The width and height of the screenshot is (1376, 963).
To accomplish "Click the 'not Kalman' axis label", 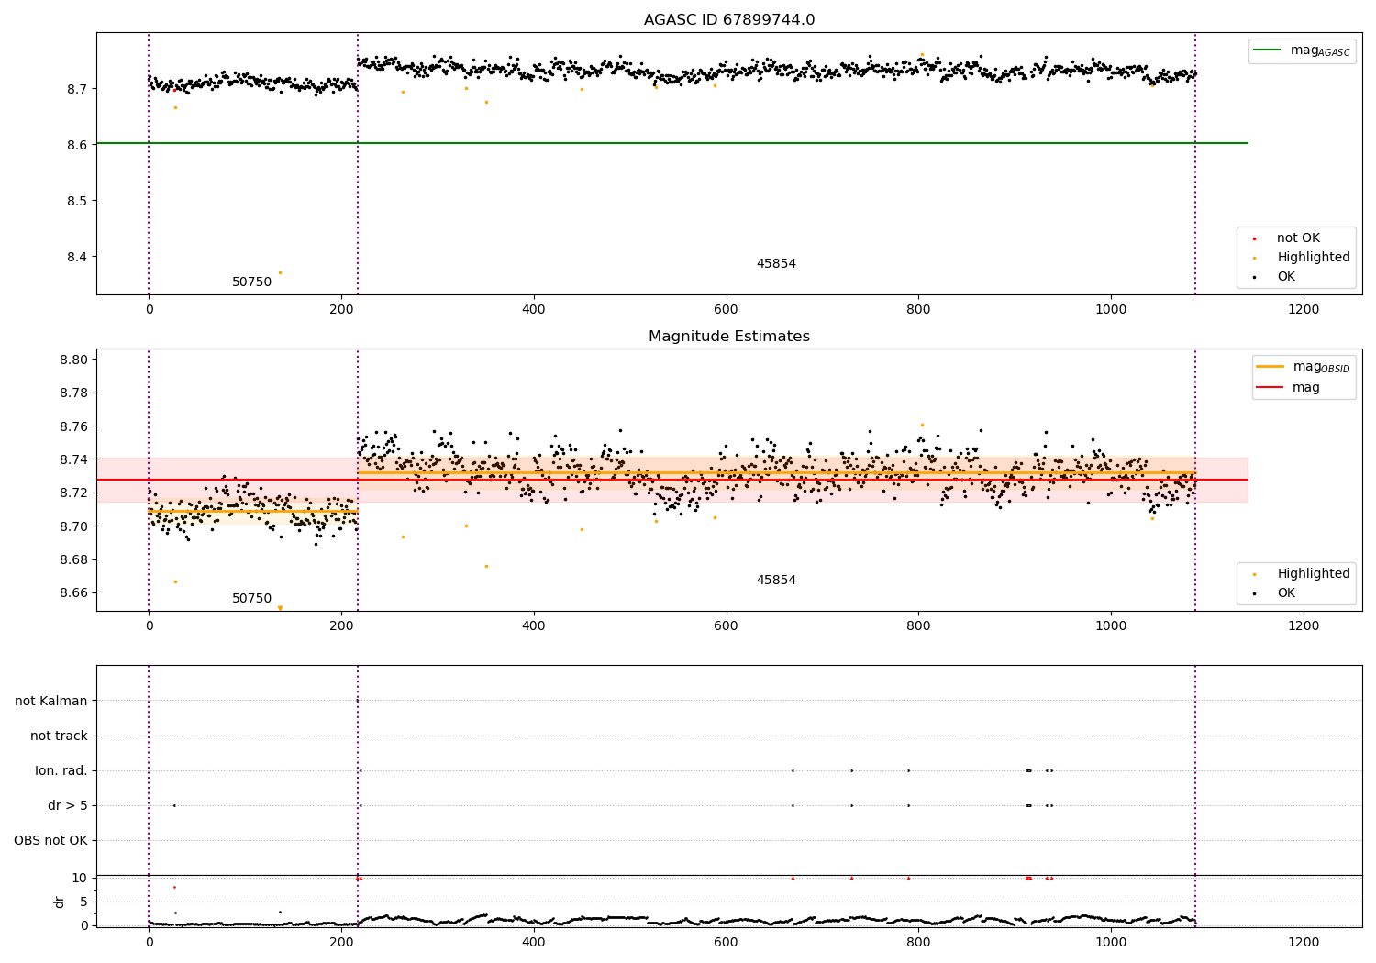I will [51, 702].
